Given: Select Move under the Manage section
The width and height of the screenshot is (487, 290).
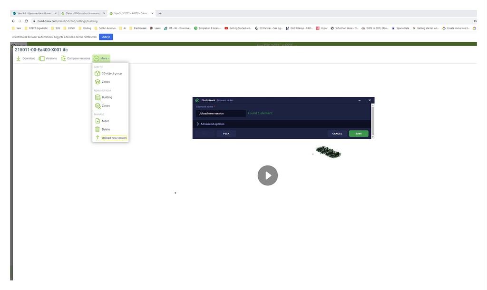Looking at the screenshot, I should (104, 121).
